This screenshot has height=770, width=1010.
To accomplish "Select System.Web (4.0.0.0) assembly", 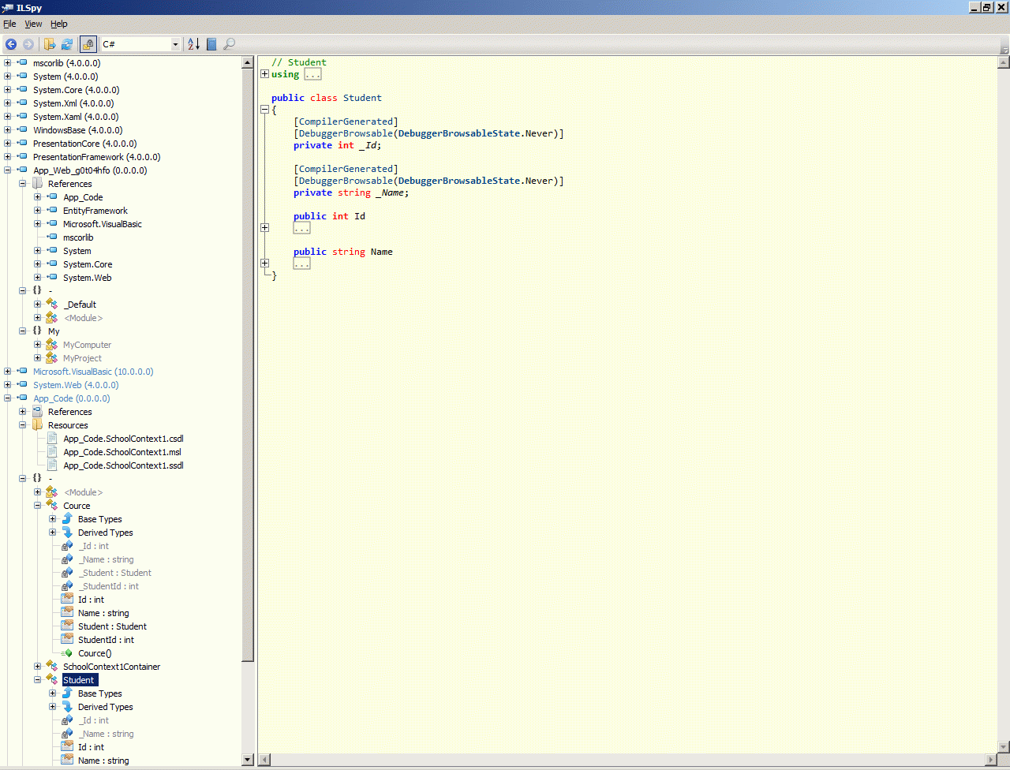I will [76, 385].
